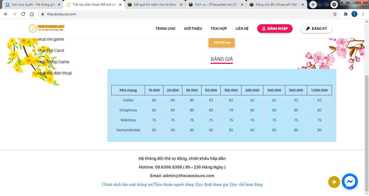Screen dimensions: 369x196
Task: Open Quy chế hoạt động footer link
Action: pyautogui.click(x=246, y=184)
